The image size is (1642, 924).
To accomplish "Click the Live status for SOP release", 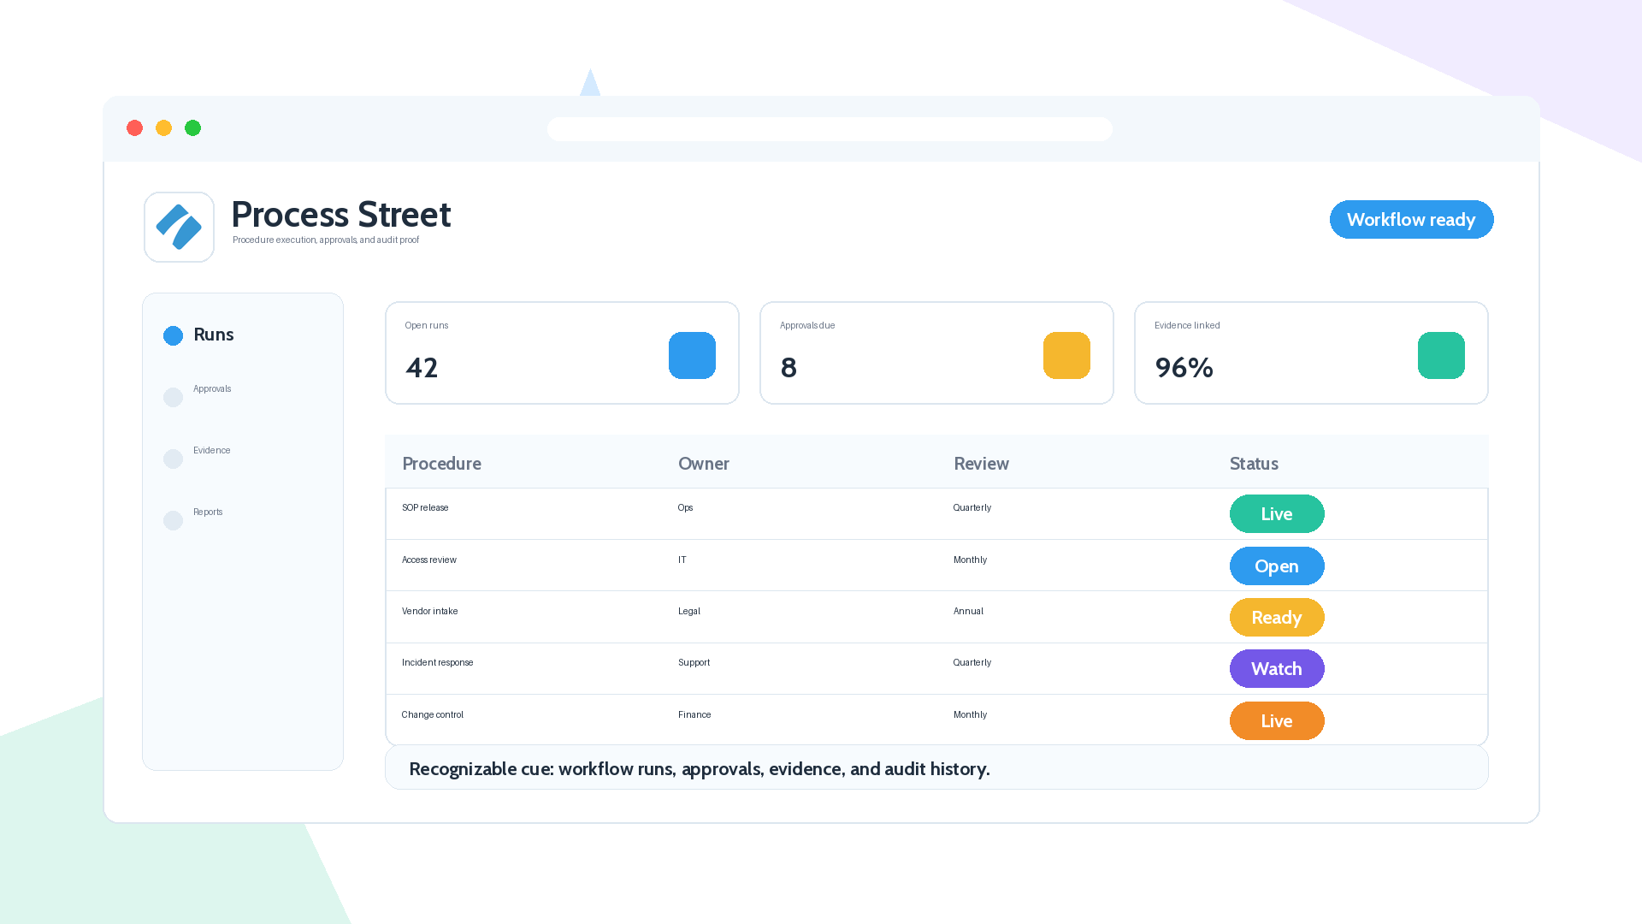I will [1277, 514].
